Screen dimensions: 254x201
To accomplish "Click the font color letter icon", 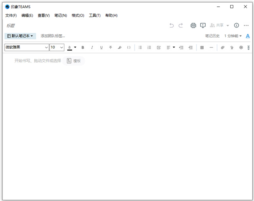I will tap(69, 48).
